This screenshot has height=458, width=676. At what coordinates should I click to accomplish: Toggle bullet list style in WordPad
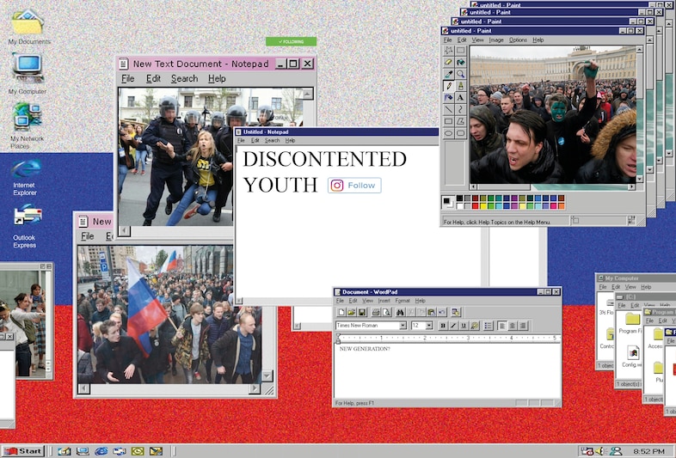[x=489, y=326]
